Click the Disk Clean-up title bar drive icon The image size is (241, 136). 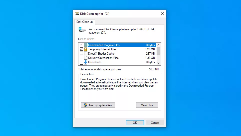[77, 14]
